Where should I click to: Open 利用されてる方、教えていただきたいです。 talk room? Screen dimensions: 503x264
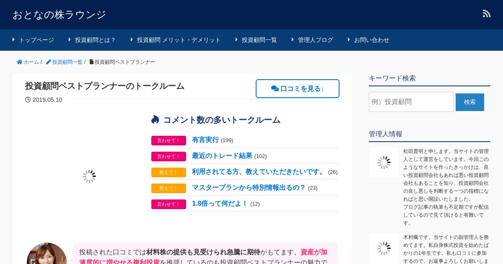click(x=259, y=172)
